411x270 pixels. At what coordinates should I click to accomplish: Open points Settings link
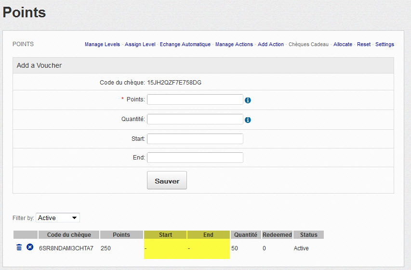(384, 44)
